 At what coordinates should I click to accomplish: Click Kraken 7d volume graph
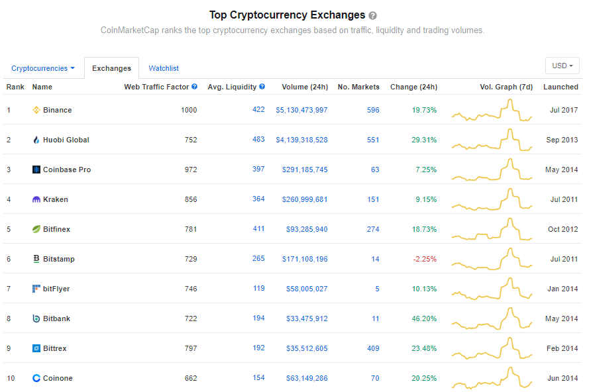tap(492, 199)
